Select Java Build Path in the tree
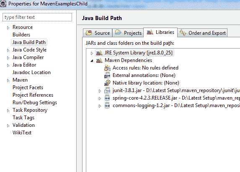Viewport: 240px width, 172px height. click(29, 42)
